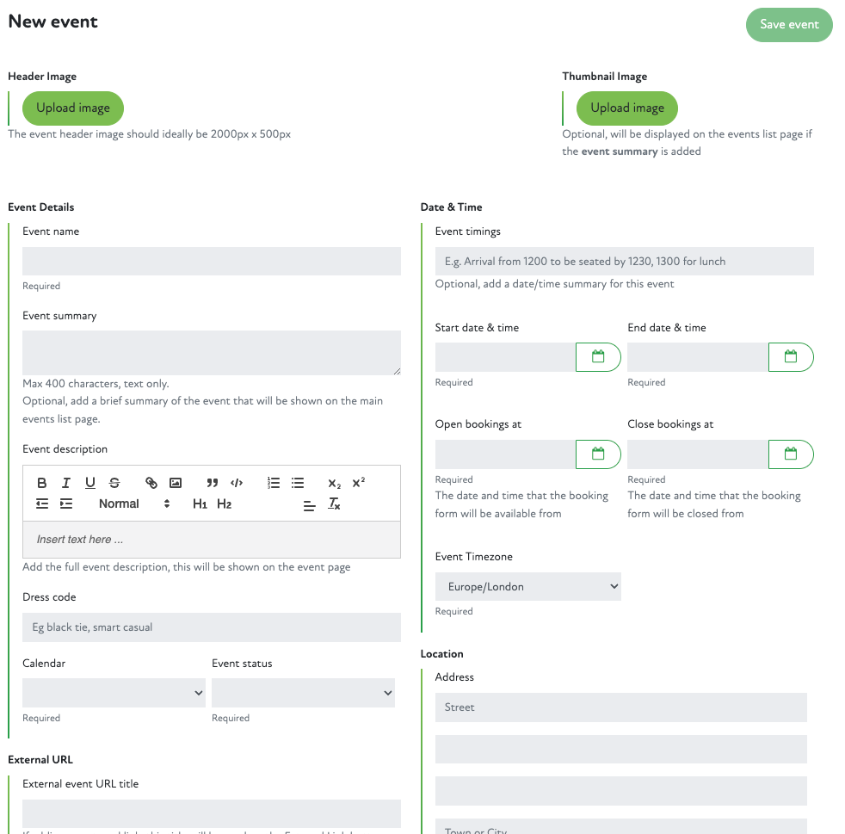Open the Normal text size picker
Image resolution: width=845 pixels, height=834 pixels.
pyautogui.click(x=134, y=504)
